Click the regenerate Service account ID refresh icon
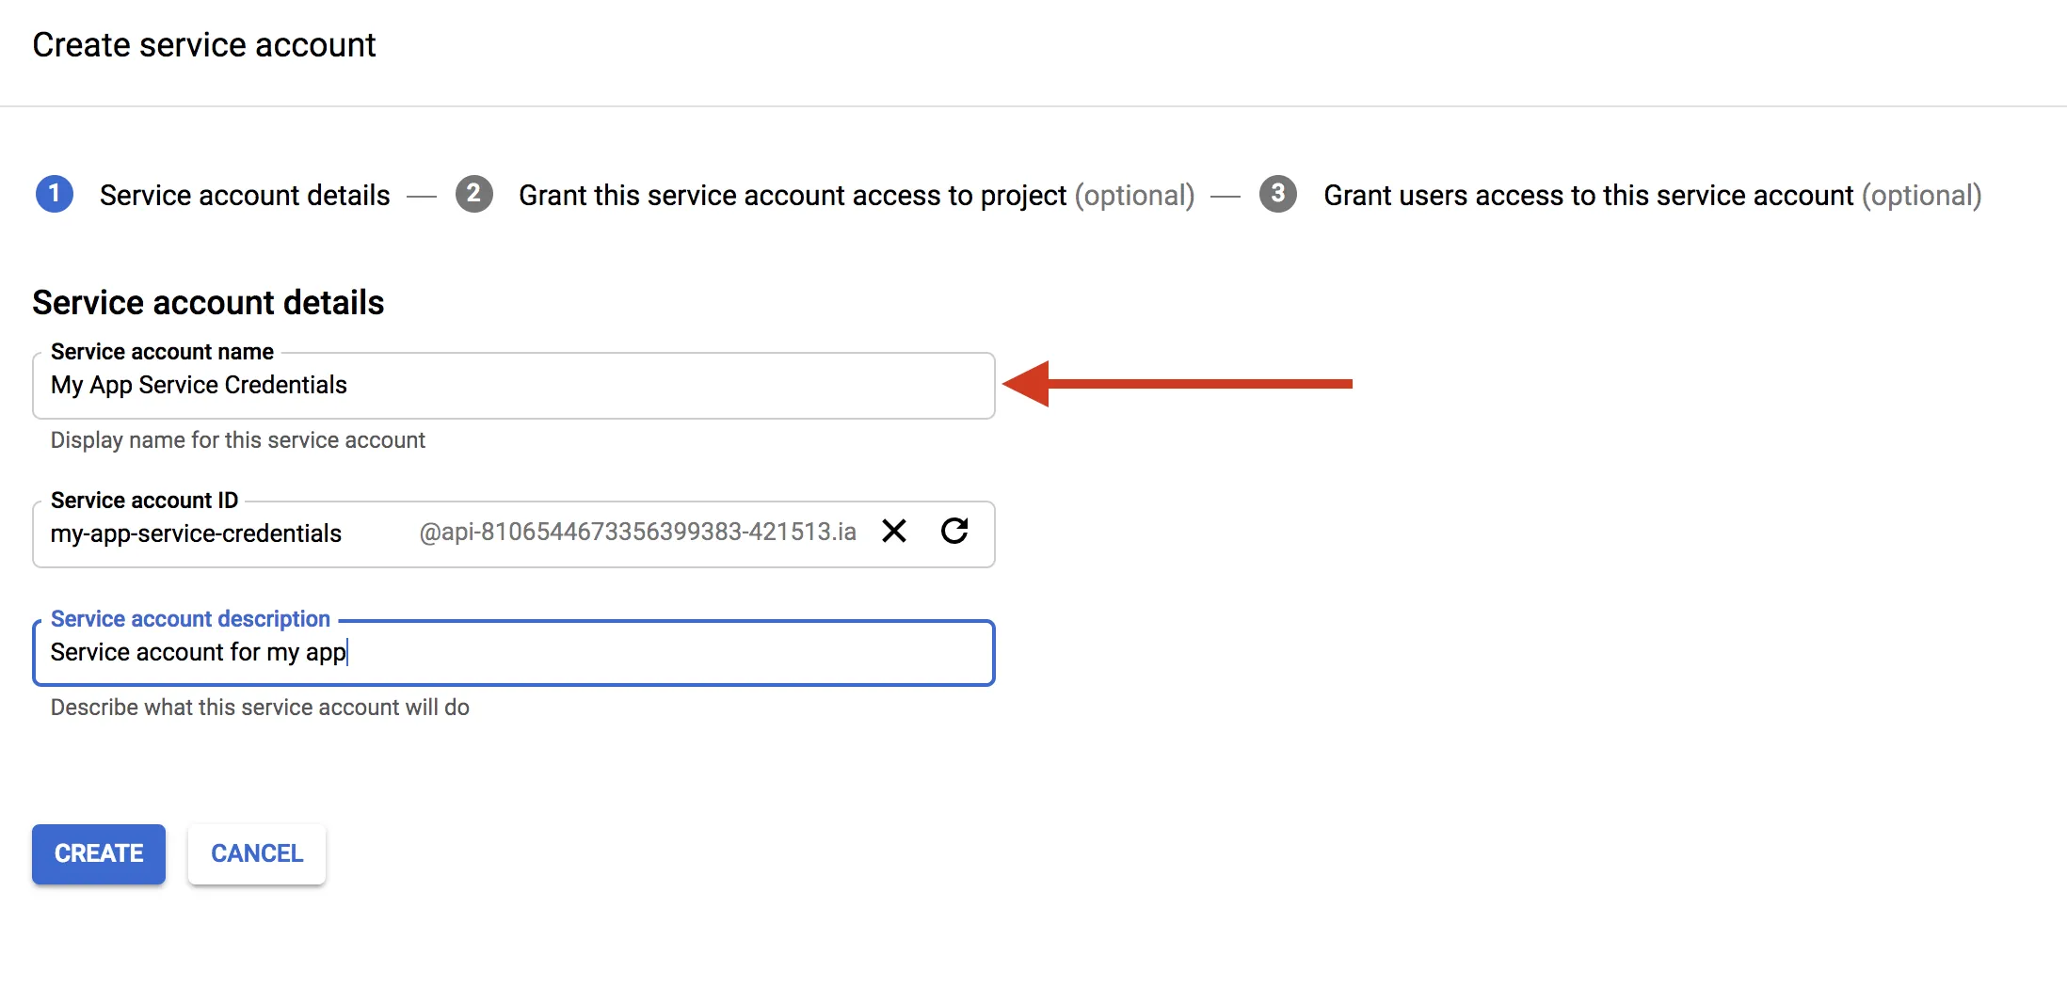 click(954, 532)
